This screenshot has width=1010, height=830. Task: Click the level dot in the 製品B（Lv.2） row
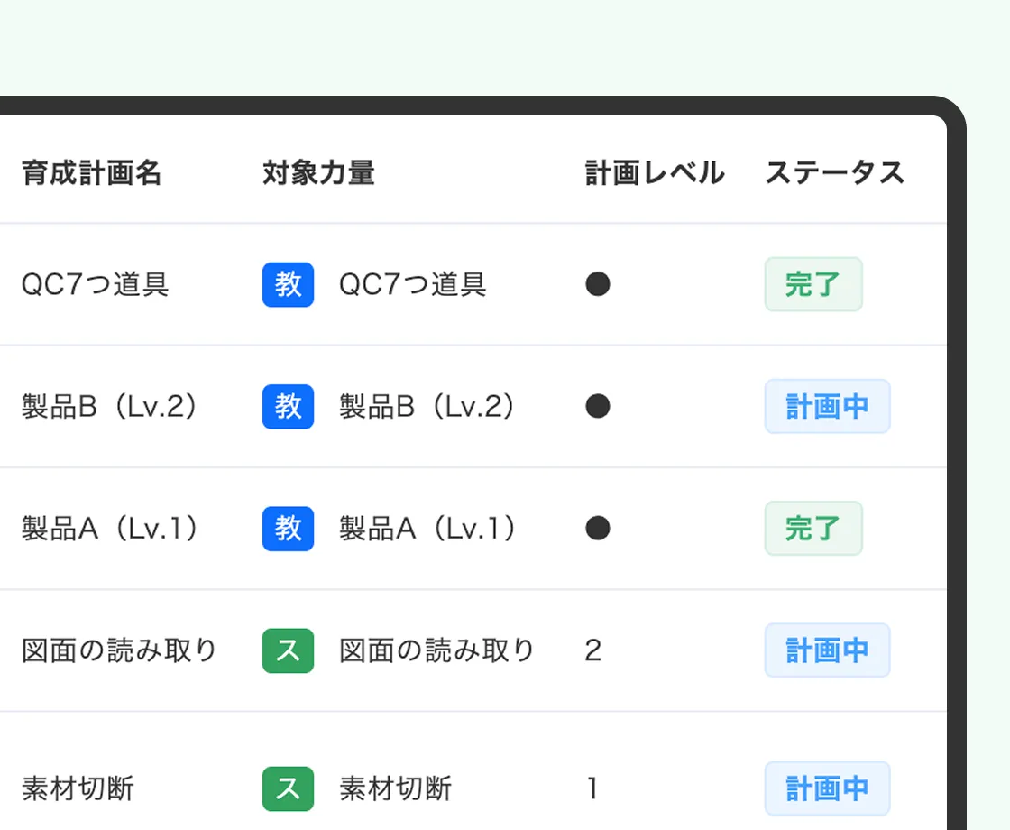click(x=597, y=407)
